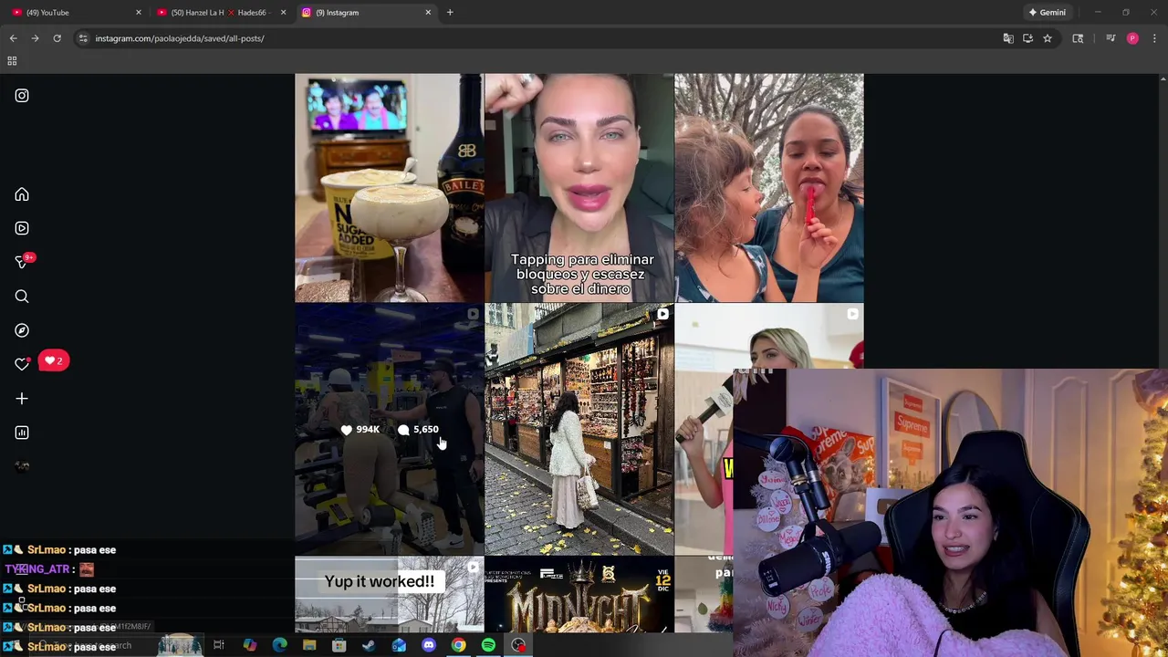Screen dimensions: 1168x657
Task: Open Discord from the taskbar
Action: (429, 645)
